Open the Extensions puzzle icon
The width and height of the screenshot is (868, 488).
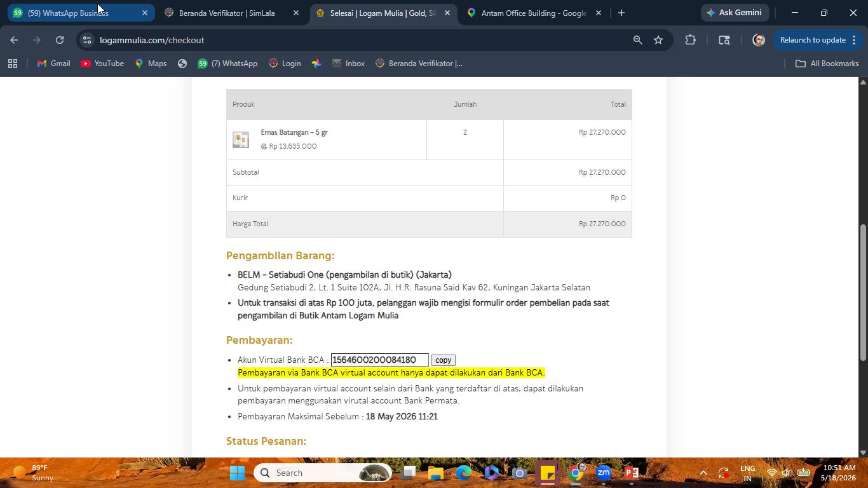click(x=690, y=40)
